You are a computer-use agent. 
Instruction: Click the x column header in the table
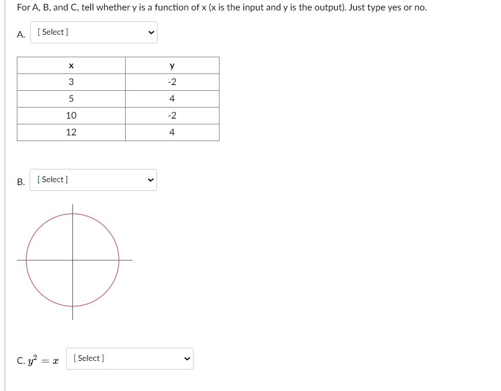(71, 65)
